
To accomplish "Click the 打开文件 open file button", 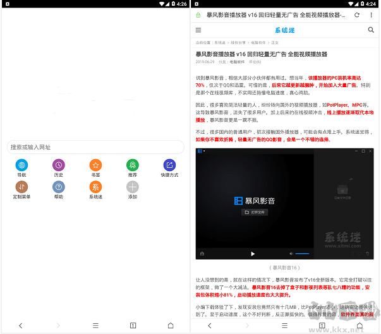I will (x=255, y=212).
